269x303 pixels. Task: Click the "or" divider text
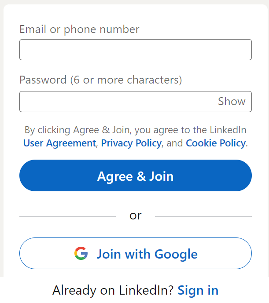tap(135, 215)
